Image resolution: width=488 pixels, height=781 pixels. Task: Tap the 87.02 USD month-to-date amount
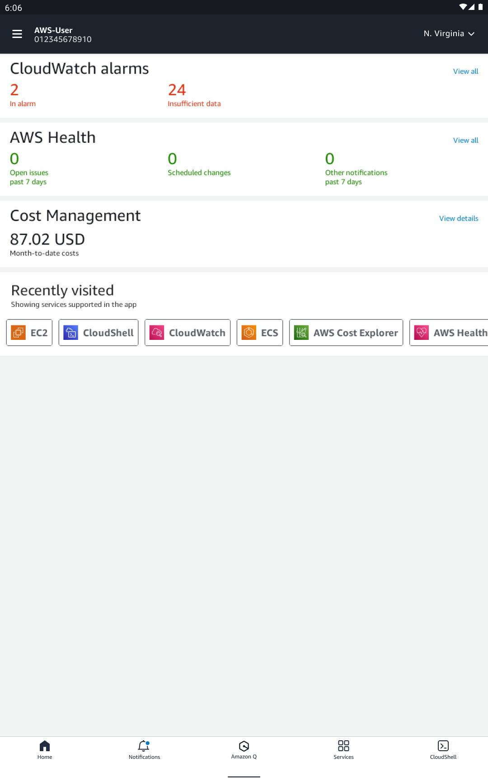[x=47, y=240]
